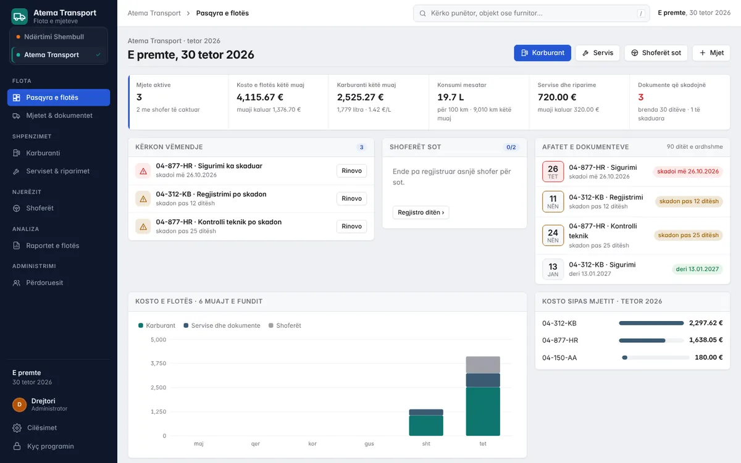
Task: Click the orange D avatar for Drejtori
Action: (x=19, y=404)
